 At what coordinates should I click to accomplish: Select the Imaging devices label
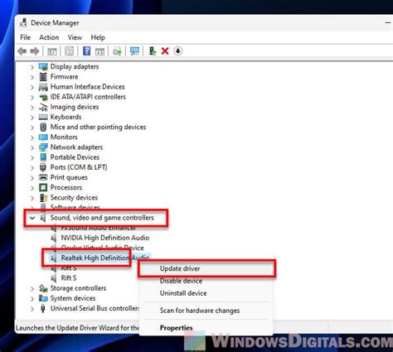pyautogui.click(x=75, y=107)
